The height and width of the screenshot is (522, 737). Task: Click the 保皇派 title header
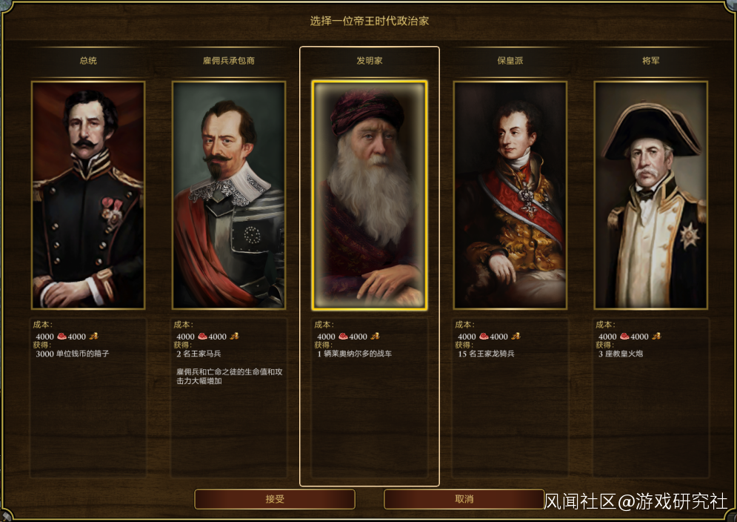[510, 61]
